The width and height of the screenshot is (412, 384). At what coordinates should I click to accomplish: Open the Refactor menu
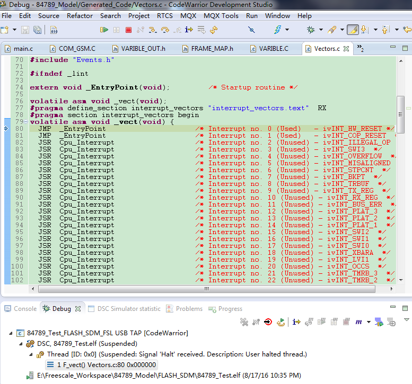80,16
